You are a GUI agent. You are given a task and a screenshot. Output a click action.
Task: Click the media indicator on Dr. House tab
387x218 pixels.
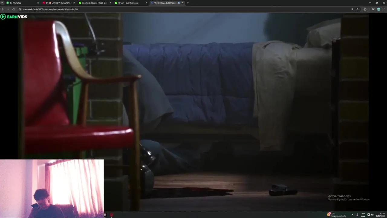tap(179, 3)
